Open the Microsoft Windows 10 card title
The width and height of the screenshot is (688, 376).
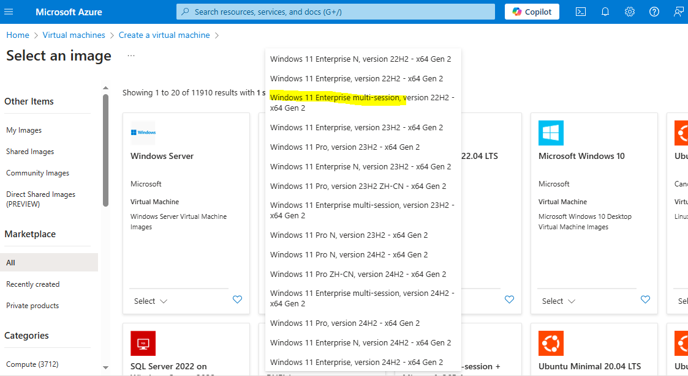[581, 156]
